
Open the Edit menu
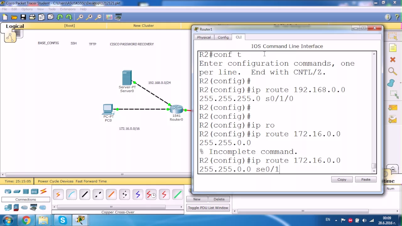(14, 9)
